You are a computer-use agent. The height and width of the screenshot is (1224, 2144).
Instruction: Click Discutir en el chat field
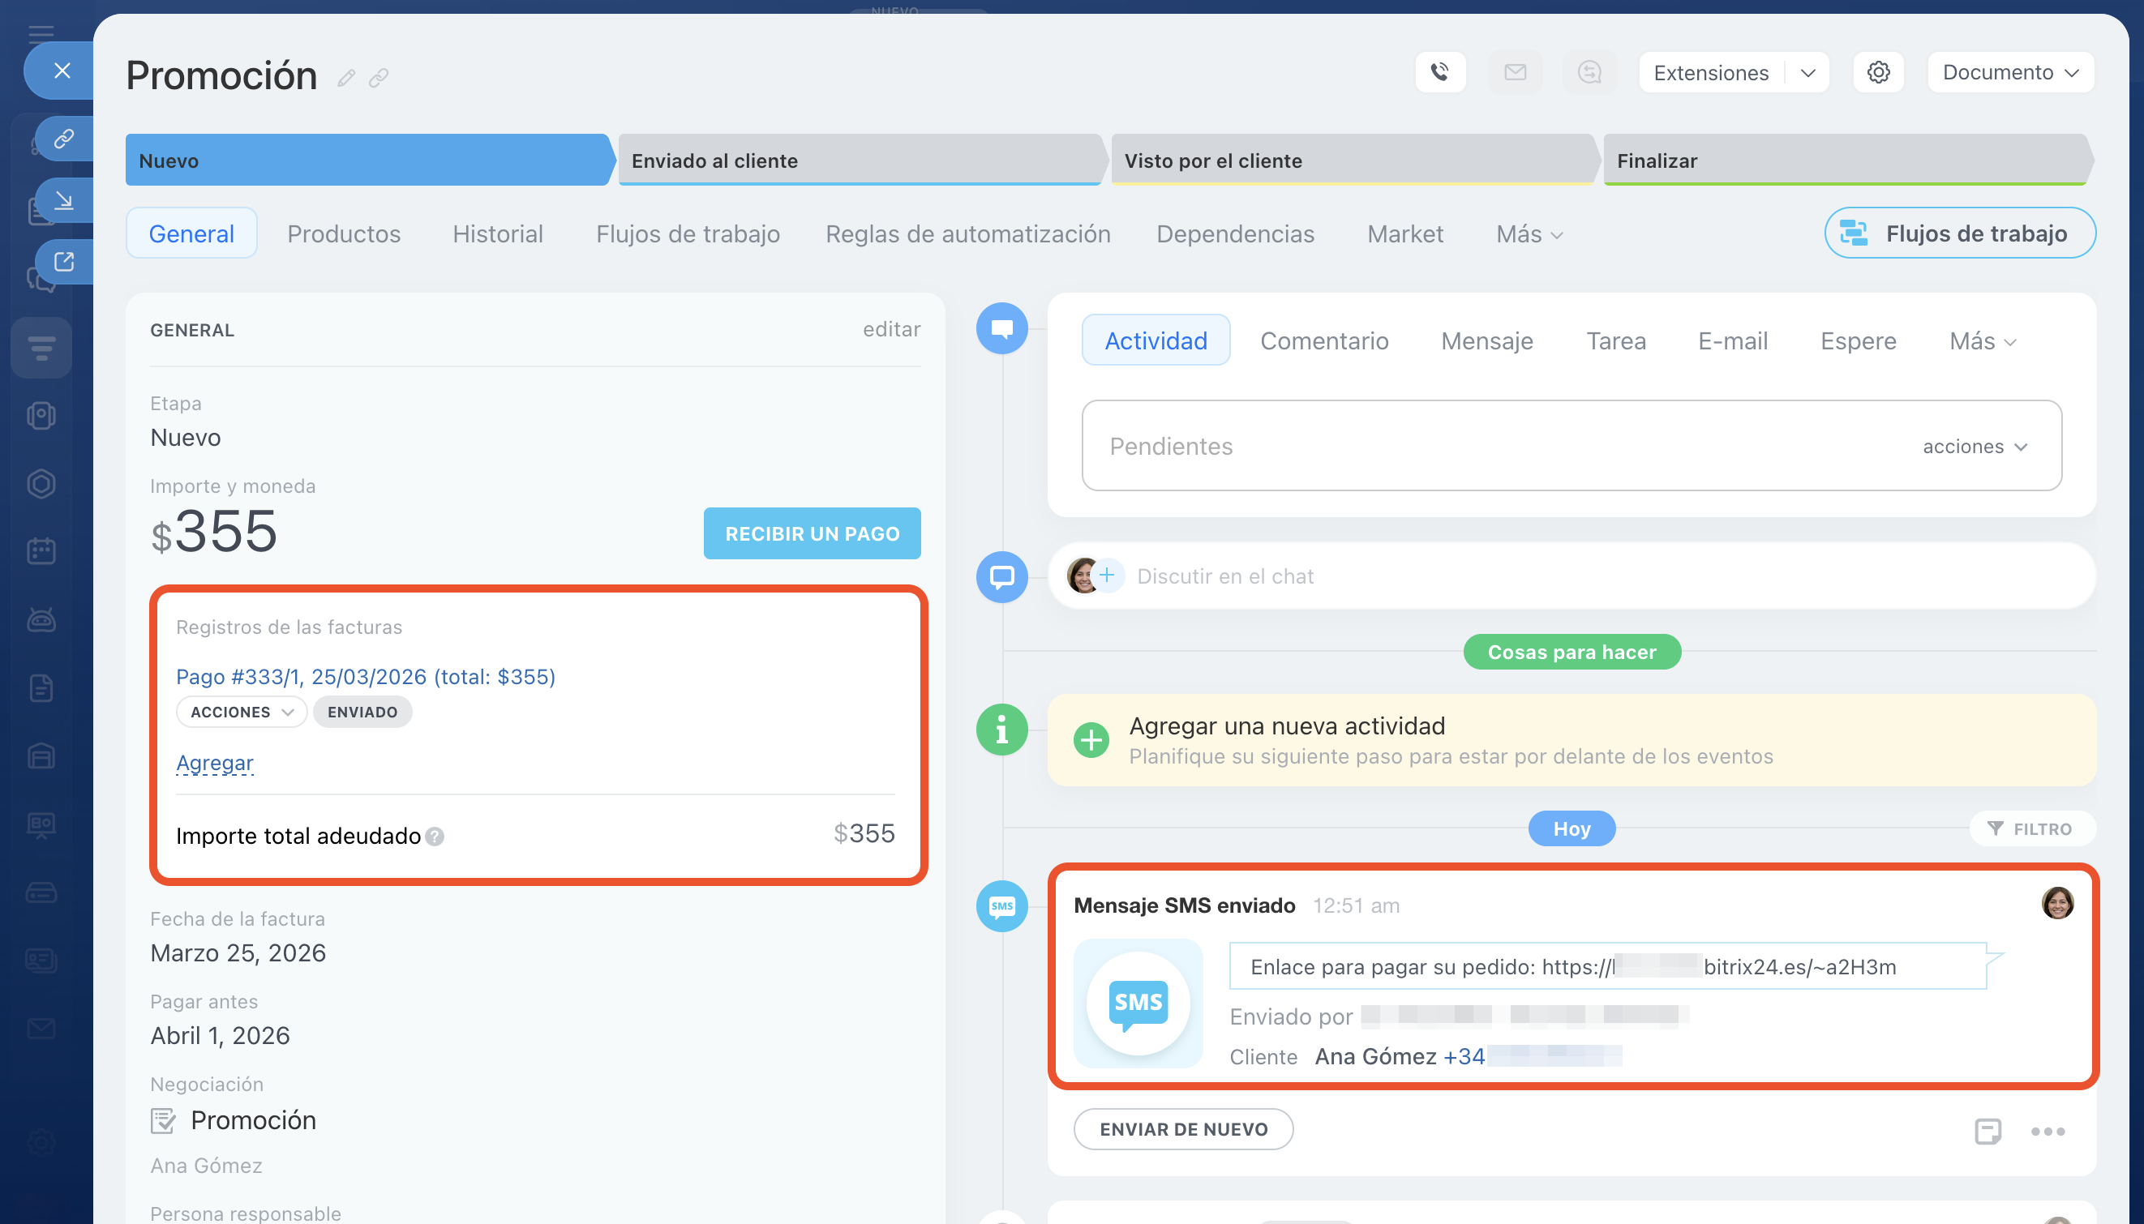(x=1224, y=576)
